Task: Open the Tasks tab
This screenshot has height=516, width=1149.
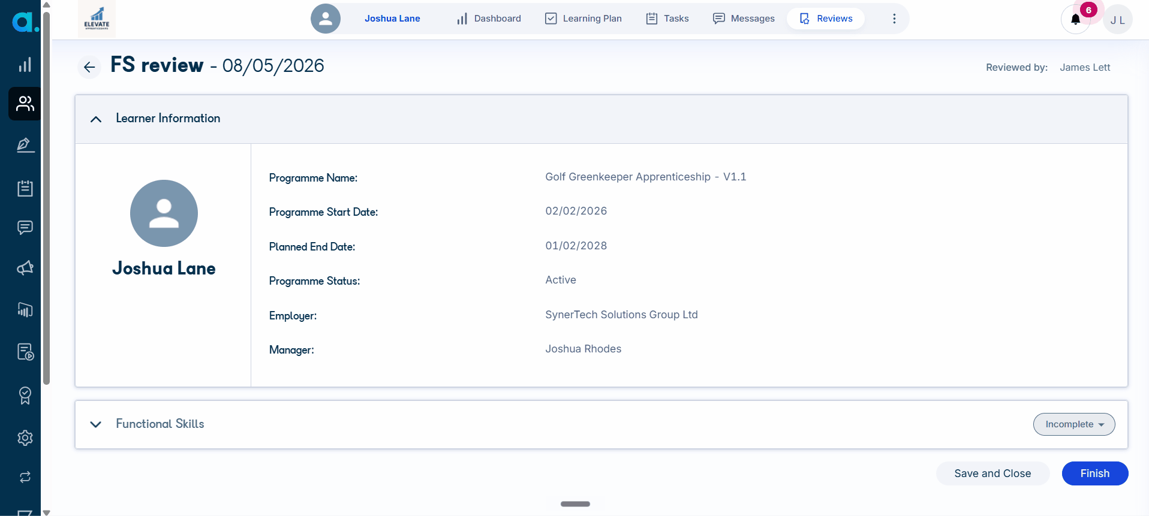Action: 667,19
